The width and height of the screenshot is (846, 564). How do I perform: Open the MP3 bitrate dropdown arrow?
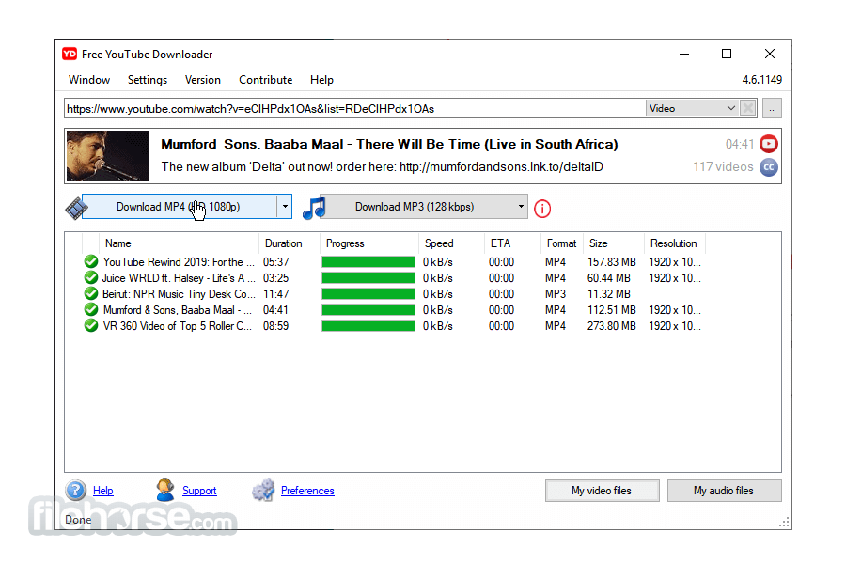click(x=521, y=207)
